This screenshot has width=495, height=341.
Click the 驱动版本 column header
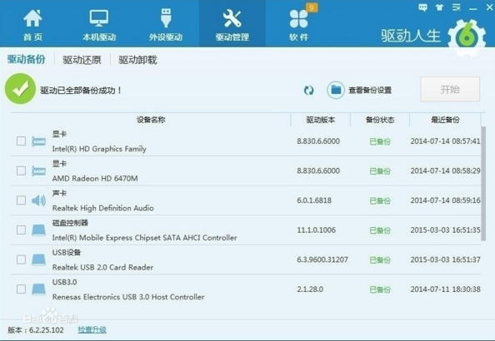point(321,120)
